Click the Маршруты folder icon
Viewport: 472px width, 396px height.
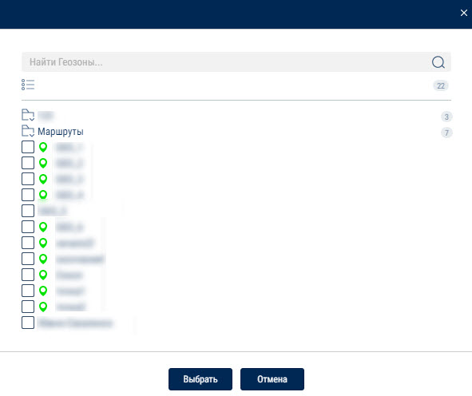pyautogui.click(x=28, y=131)
